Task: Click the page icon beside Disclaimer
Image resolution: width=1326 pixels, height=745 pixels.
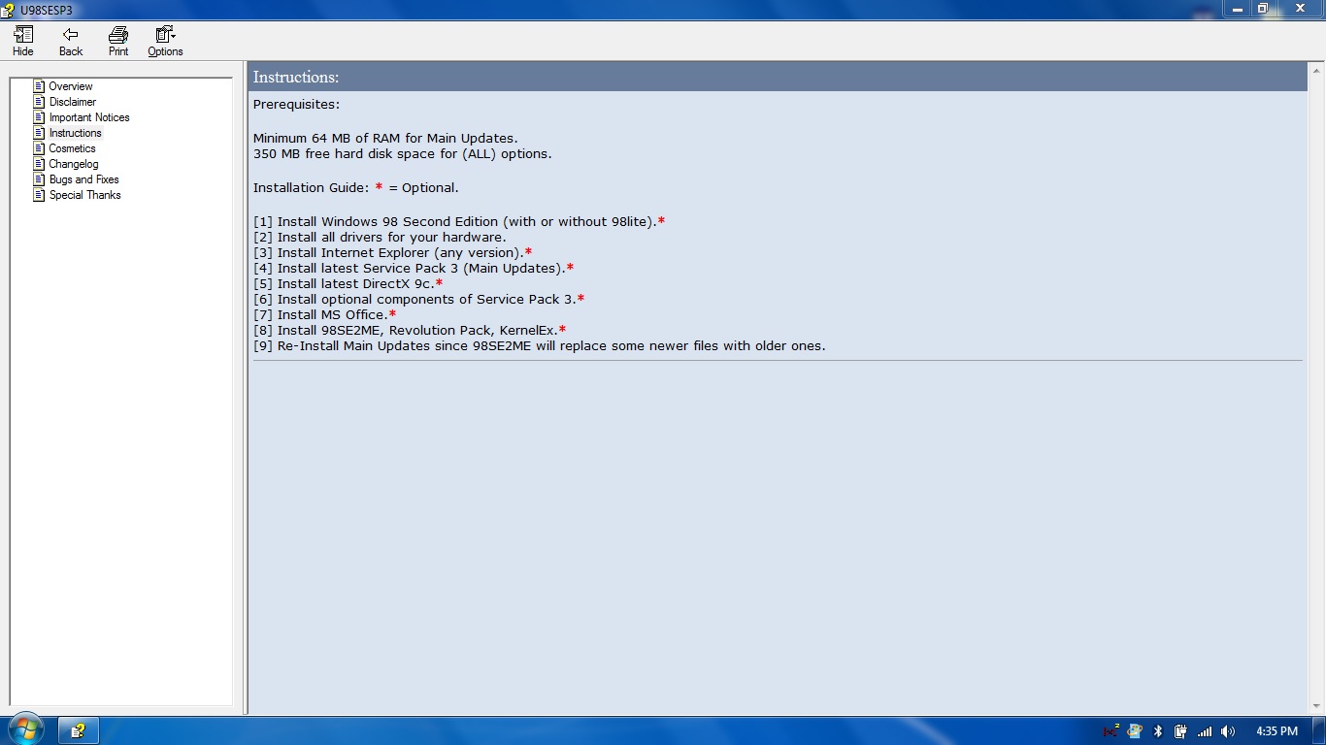Action: [39, 102]
